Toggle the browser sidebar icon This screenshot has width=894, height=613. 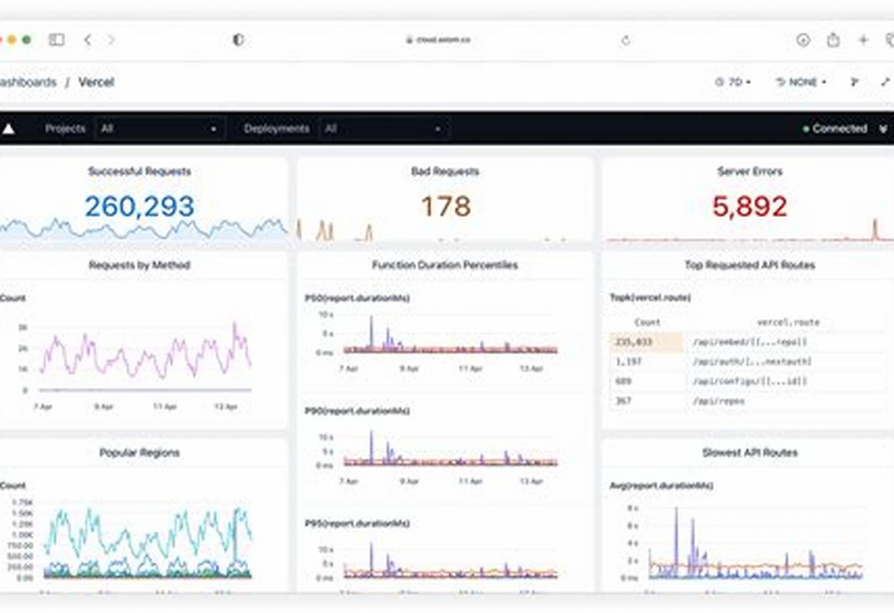(56, 40)
